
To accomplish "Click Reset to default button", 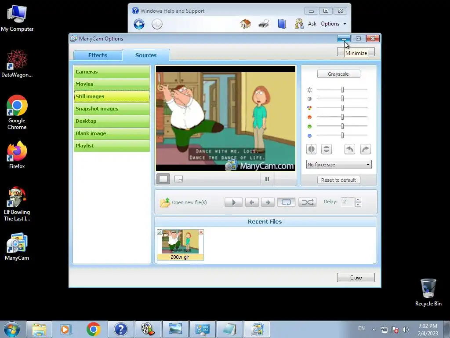I will coord(339,180).
